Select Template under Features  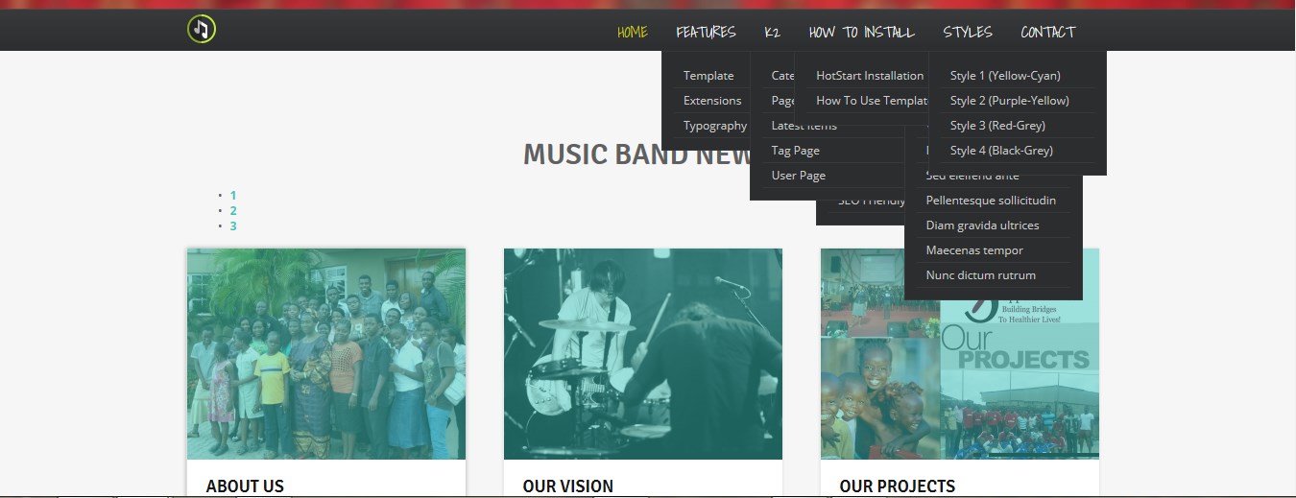pos(708,76)
